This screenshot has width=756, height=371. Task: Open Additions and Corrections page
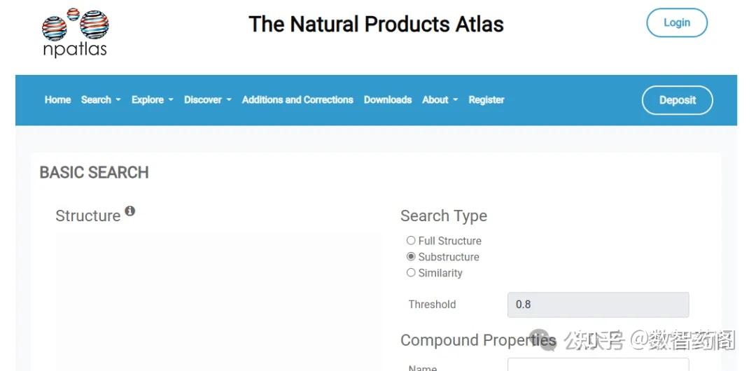tap(297, 99)
